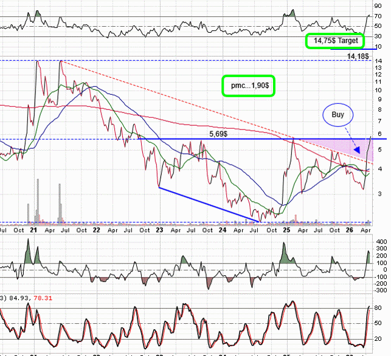This screenshot has height=356, width=391.
Task: Click the blue arrowhead below Buy
Action: (x=357, y=149)
